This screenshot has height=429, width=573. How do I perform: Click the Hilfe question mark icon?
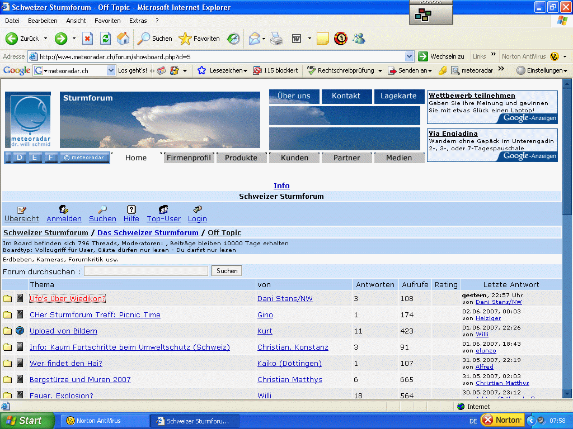click(131, 210)
